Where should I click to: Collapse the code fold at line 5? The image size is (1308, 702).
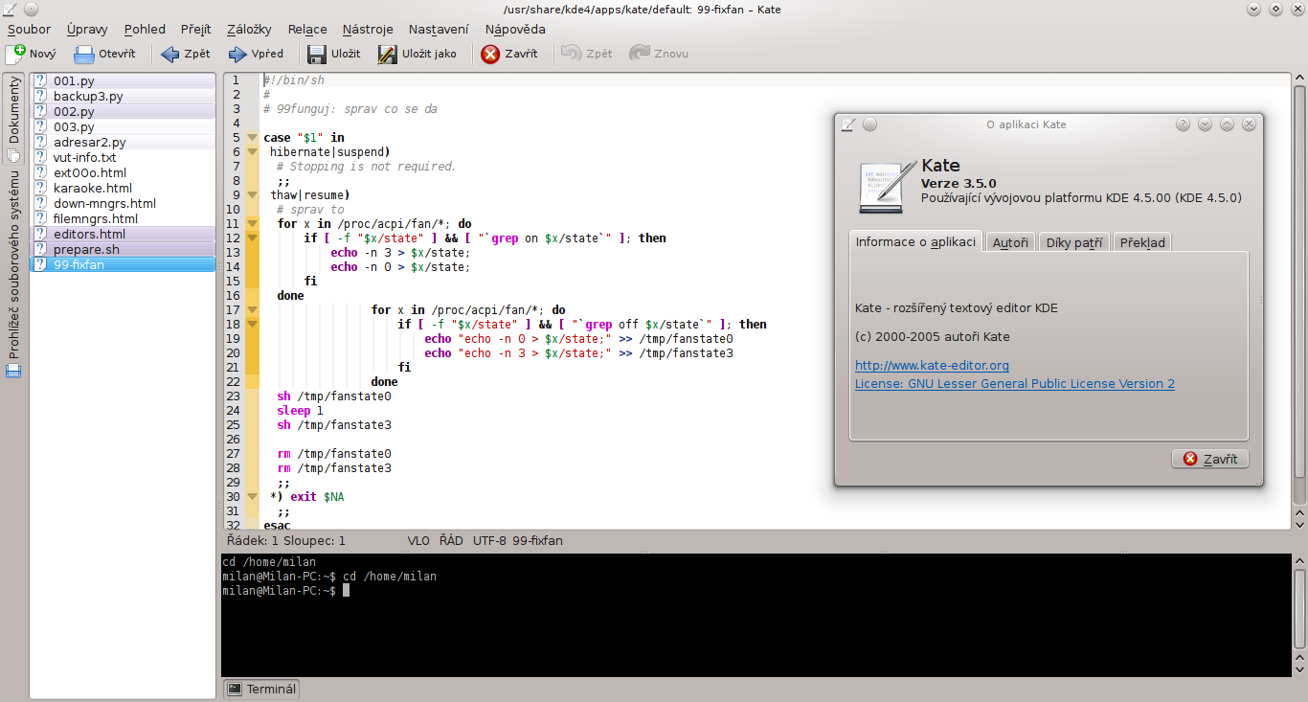(253, 138)
